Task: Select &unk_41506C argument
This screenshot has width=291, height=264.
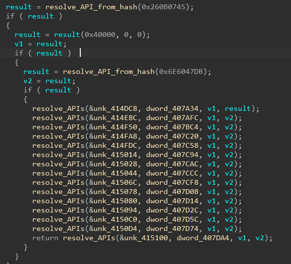Action: [113, 182]
